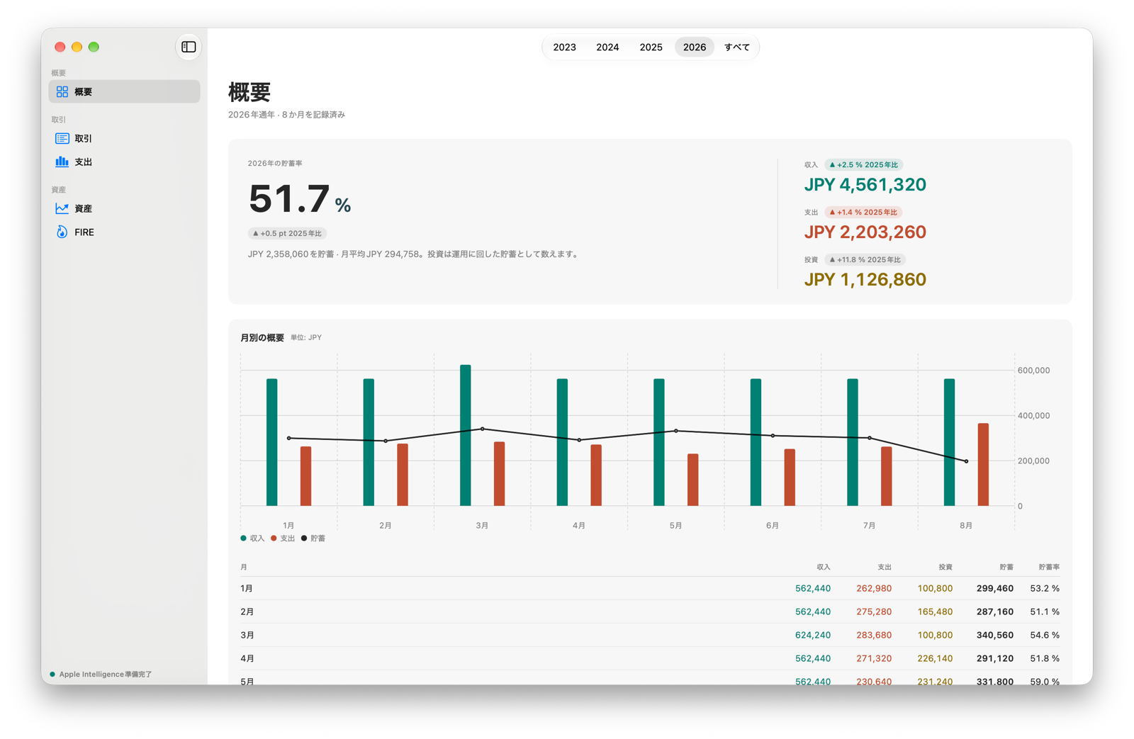1134x739 pixels.
Task: Select the 3月 row label in table
Action: 247,635
